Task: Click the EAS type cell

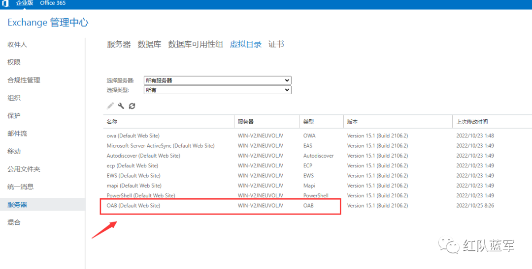Action: click(x=308, y=146)
